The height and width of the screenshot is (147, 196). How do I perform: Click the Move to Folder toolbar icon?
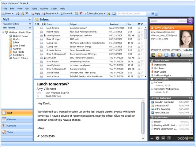coord(22,13)
